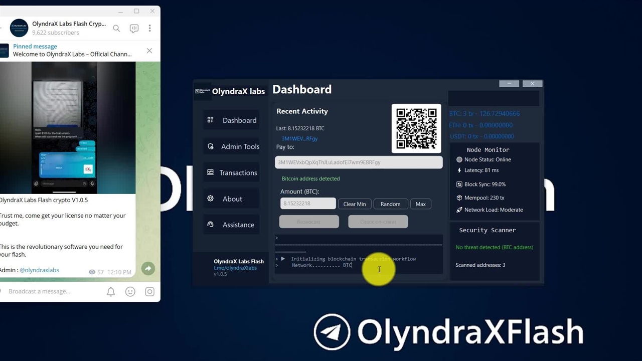The width and height of the screenshot is (642, 361).
Task: Open the emoji picker
Action: click(x=130, y=292)
